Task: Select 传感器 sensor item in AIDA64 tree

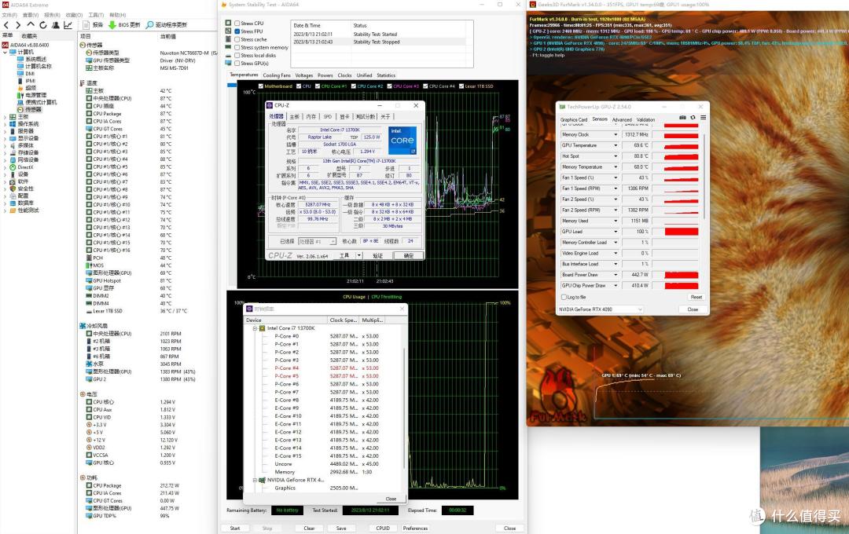Action: click(29, 109)
